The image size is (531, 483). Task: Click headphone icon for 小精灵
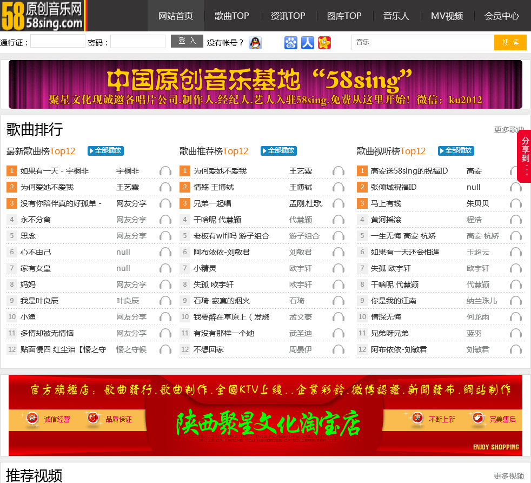coord(338,268)
